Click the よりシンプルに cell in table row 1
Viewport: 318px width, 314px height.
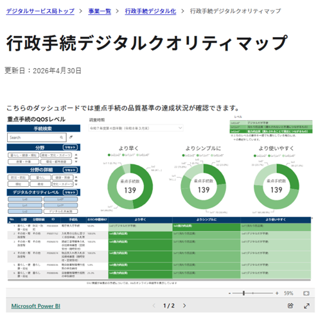[x=206, y=227]
